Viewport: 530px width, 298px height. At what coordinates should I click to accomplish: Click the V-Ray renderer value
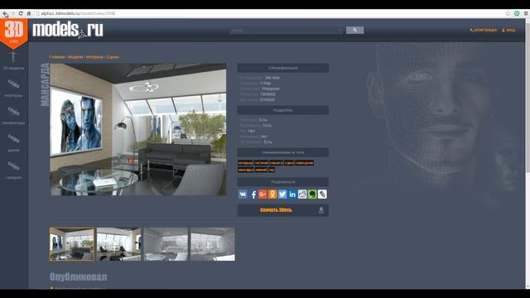(265, 83)
